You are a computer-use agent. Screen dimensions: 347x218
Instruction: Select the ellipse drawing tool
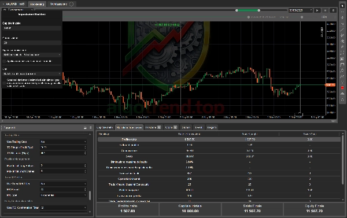click(342, 71)
